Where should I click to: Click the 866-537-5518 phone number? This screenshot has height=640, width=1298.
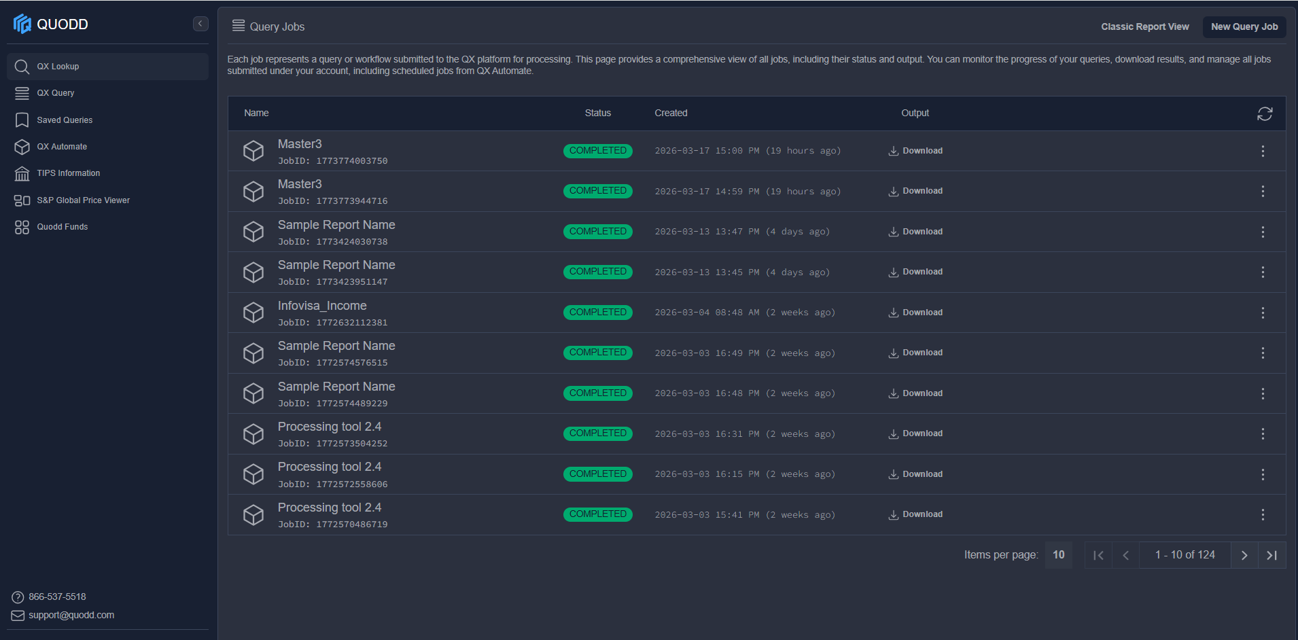[57, 597]
